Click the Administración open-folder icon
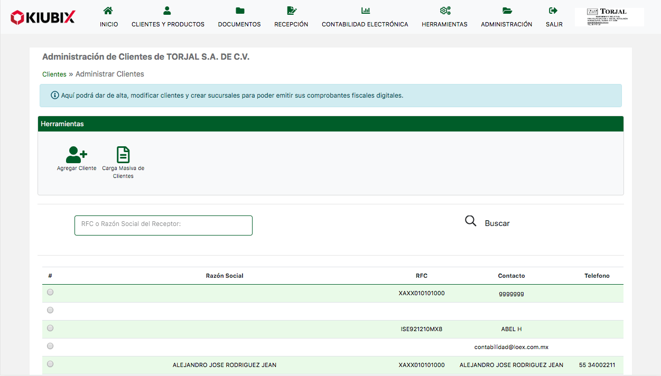661x376 pixels. point(507,11)
